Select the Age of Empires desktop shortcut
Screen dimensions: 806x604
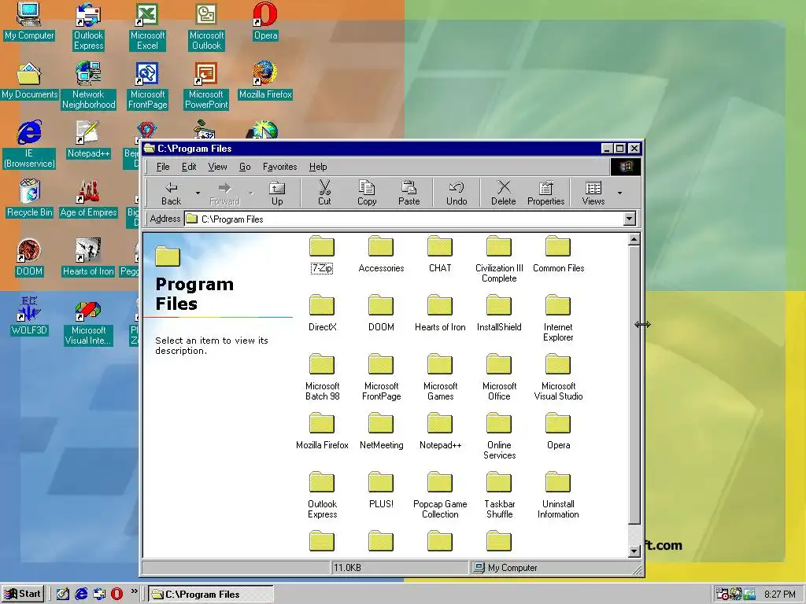pos(88,198)
